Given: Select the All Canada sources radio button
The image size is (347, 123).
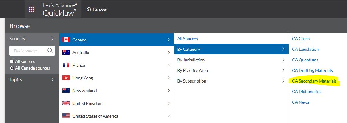Looking at the screenshot, I should pyautogui.click(x=12, y=68).
